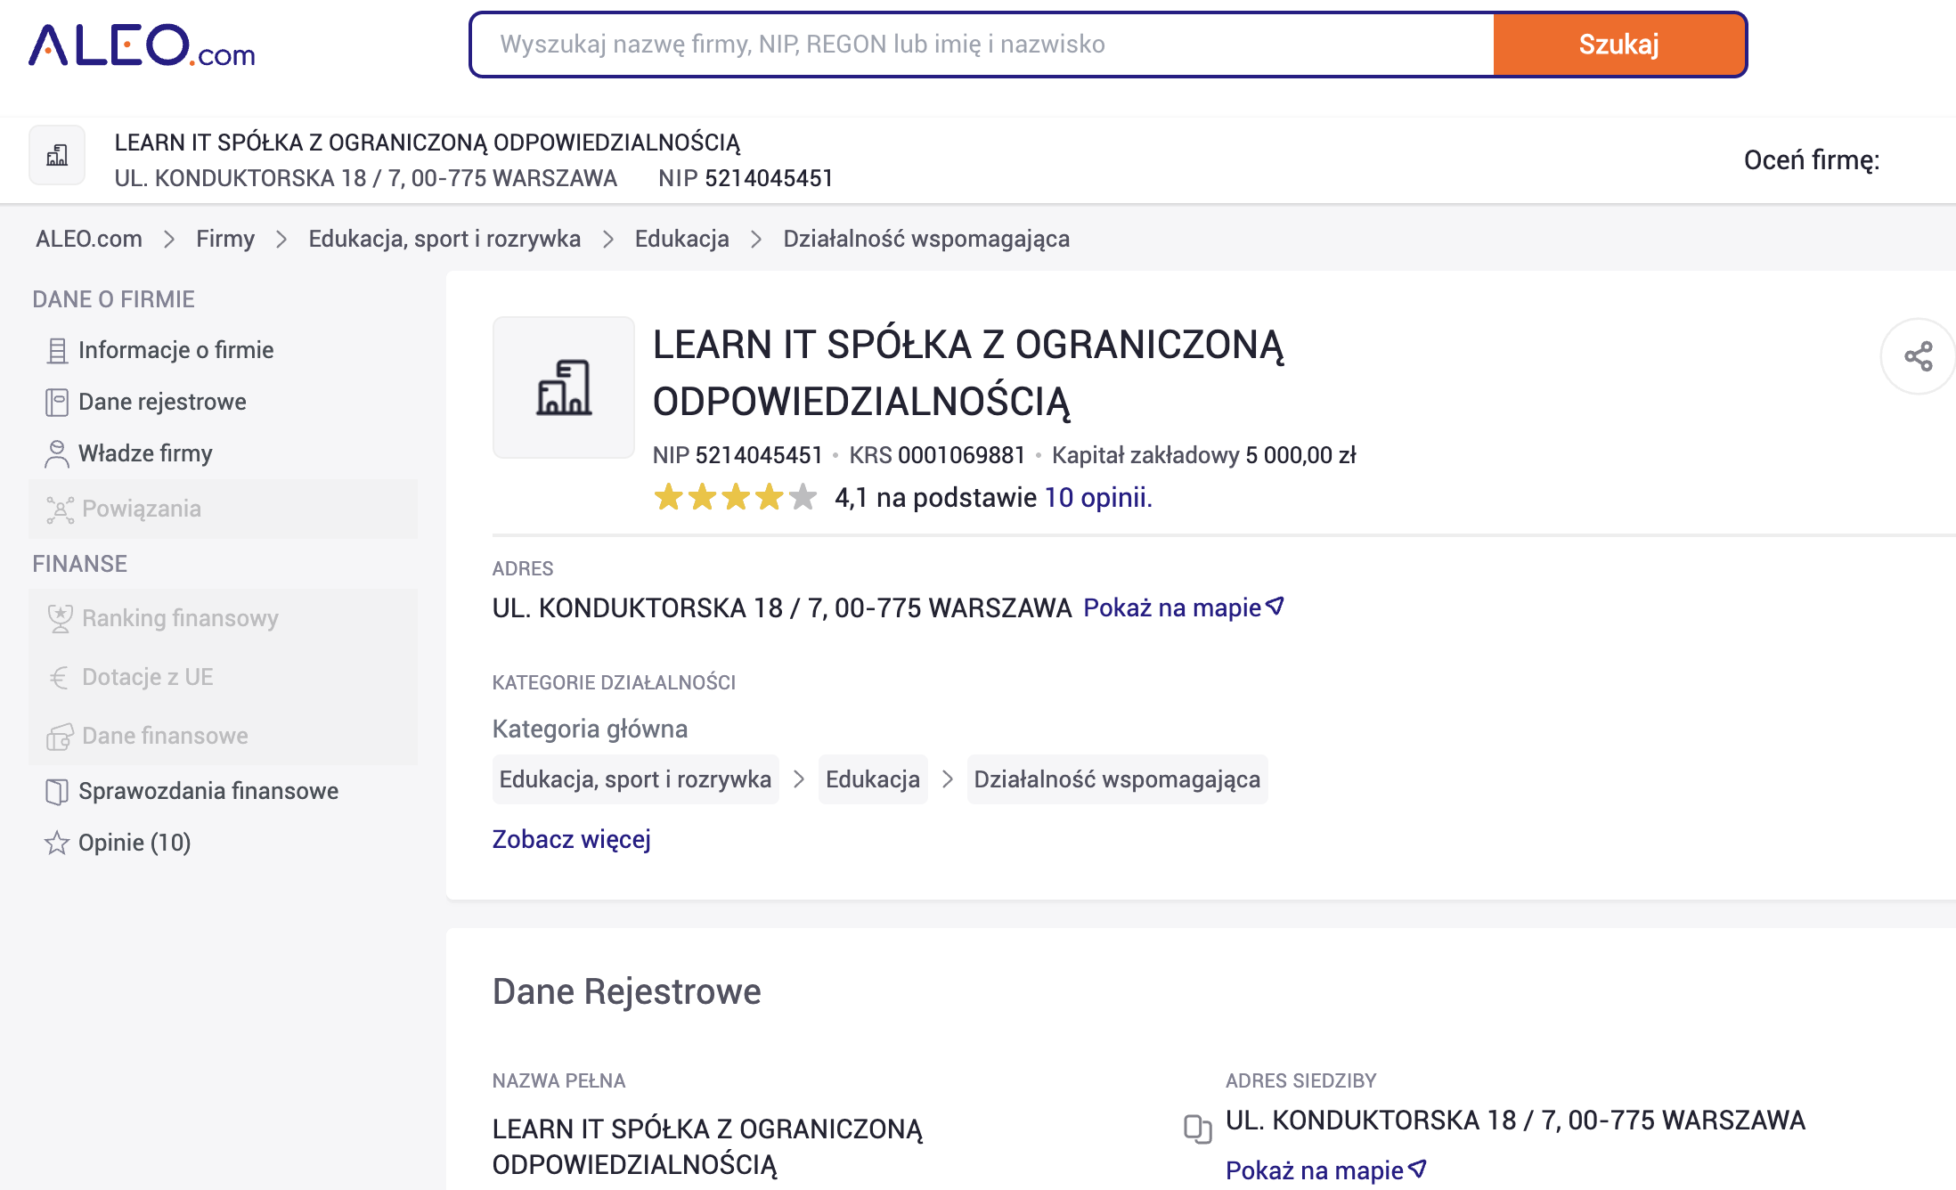Click the Władze firmy person icon

click(x=57, y=454)
